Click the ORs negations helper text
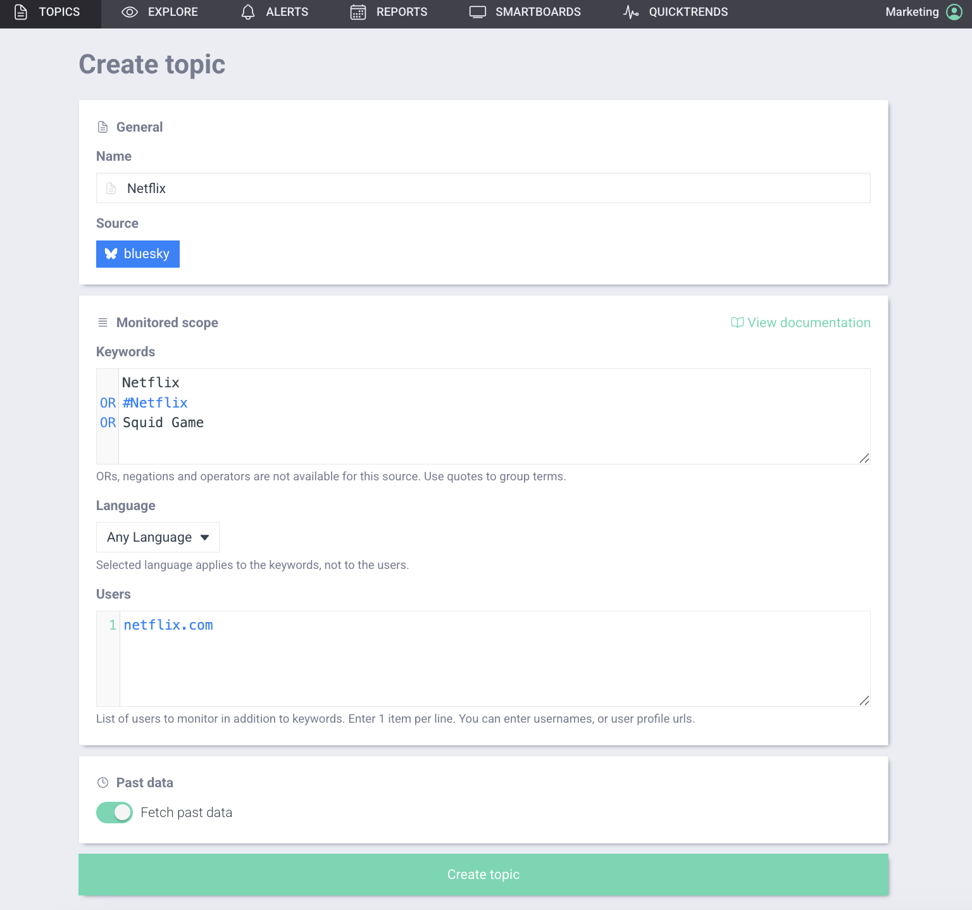 (x=331, y=477)
